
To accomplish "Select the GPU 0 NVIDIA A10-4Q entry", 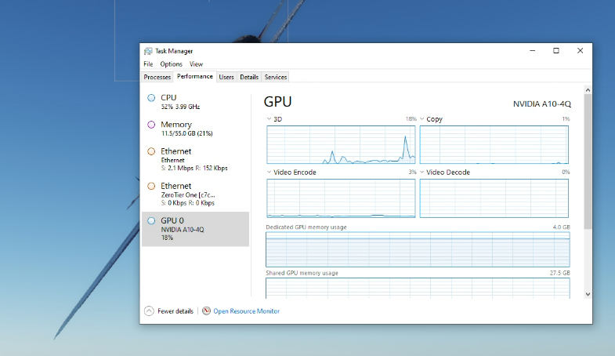I will tap(195, 229).
